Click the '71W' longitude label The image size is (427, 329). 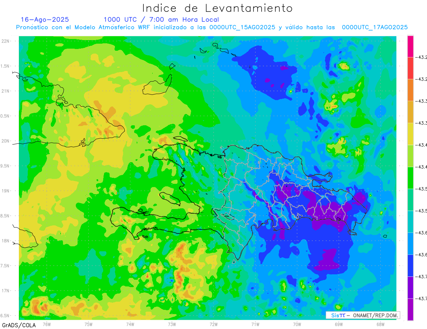coord(255,324)
